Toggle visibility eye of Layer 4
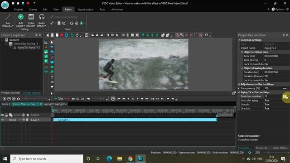 point(2,120)
